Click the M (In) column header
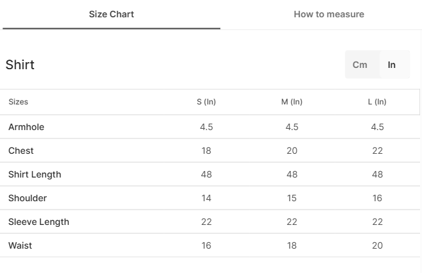The width and height of the screenshot is (422, 273). coord(292,102)
